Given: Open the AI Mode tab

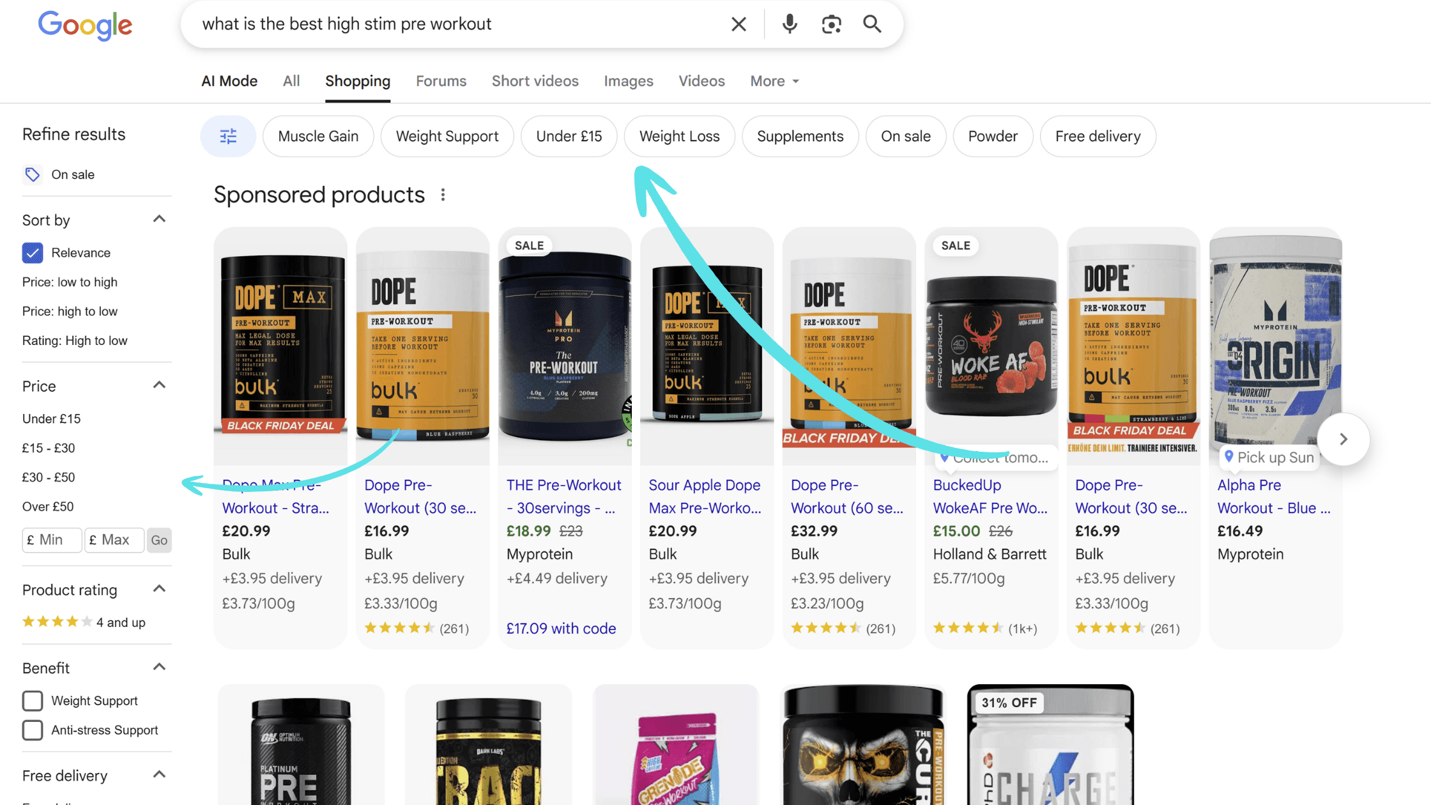Looking at the screenshot, I should click(x=229, y=81).
